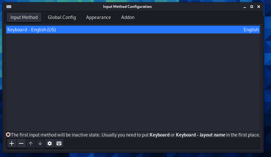Maximize the Input Method Configuration window
Viewport: 271px width, 157px height.
click(252, 7)
